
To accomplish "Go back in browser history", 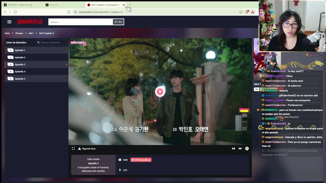I will 5,12.
